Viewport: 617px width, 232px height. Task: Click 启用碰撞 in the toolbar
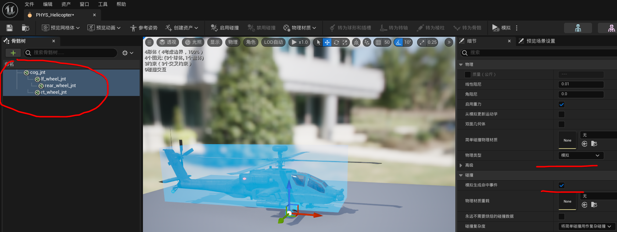(x=225, y=28)
